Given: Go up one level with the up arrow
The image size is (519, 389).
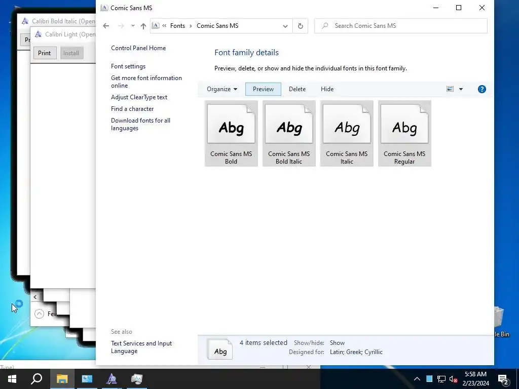Looking at the screenshot, I should [x=143, y=26].
